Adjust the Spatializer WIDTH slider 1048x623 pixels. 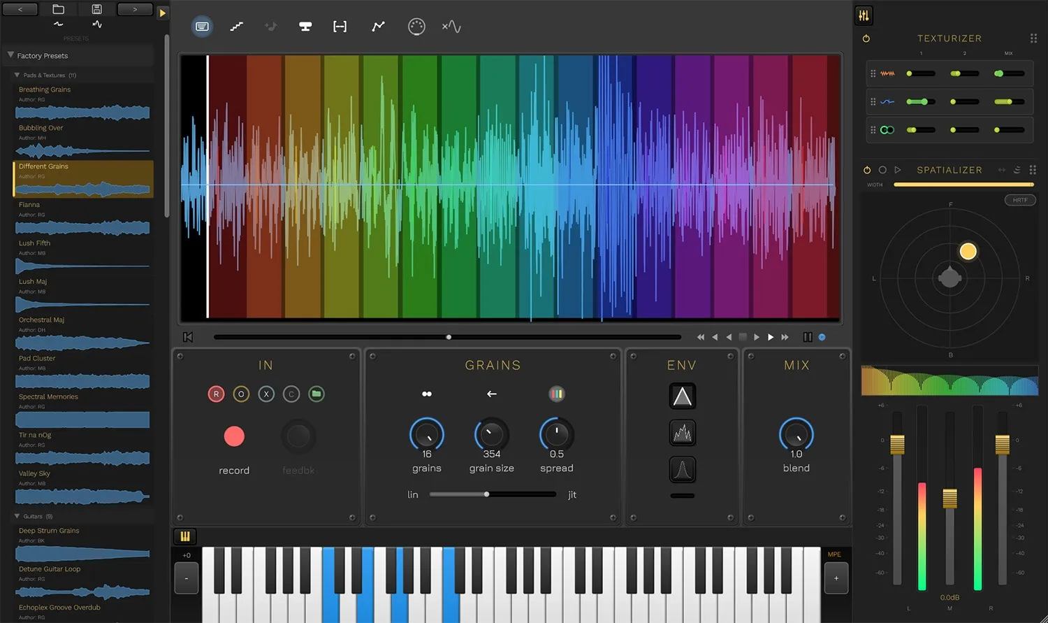[963, 185]
